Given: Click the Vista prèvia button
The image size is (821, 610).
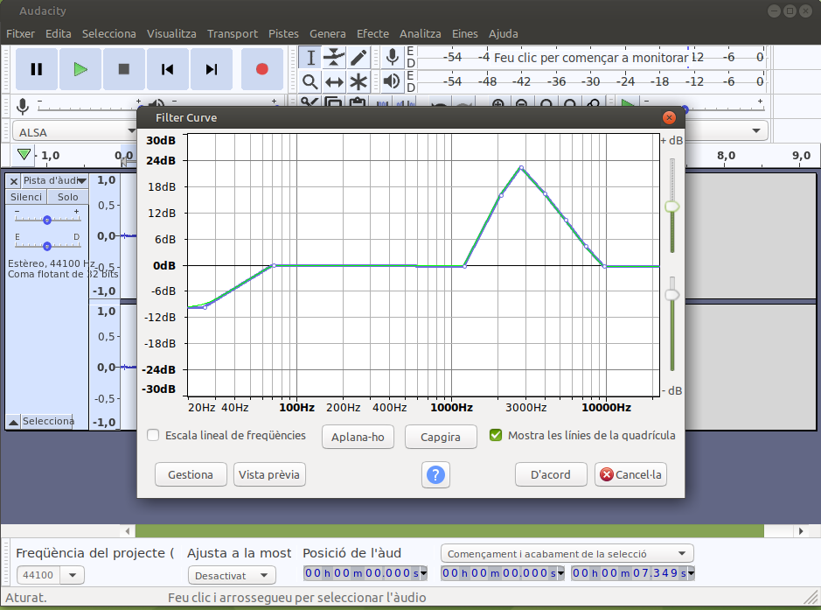Looking at the screenshot, I should [x=269, y=474].
